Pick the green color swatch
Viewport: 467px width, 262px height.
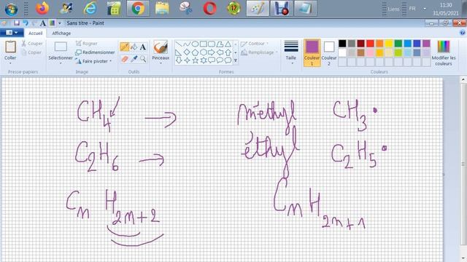[x=398, y=44]
